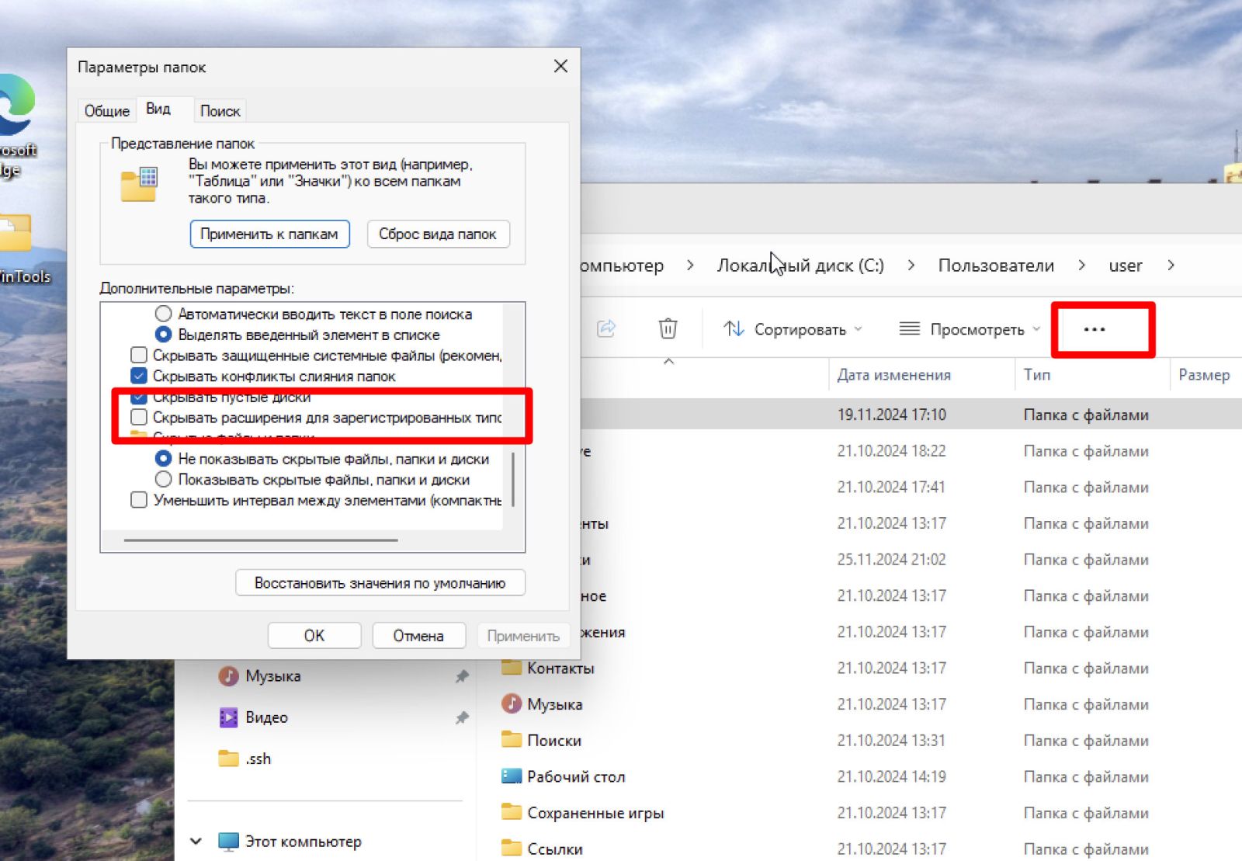
Task: Click the date '21.10.2024 18:22'
Action: [892, 451]
